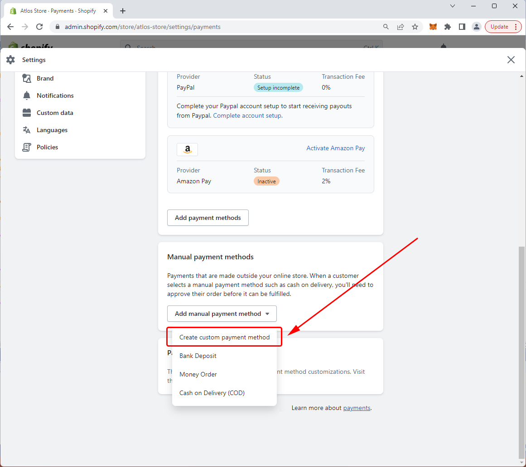Open the MetaMask fox extension
Image resolution: width=526 pixels, height=467 pixels.
(433, 27)
